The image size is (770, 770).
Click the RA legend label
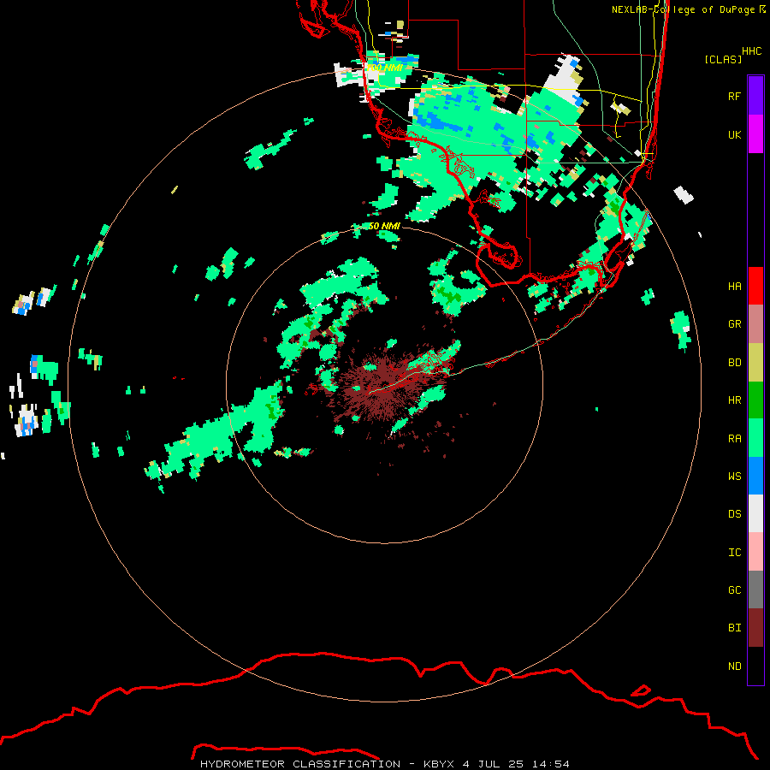[734, 438]
